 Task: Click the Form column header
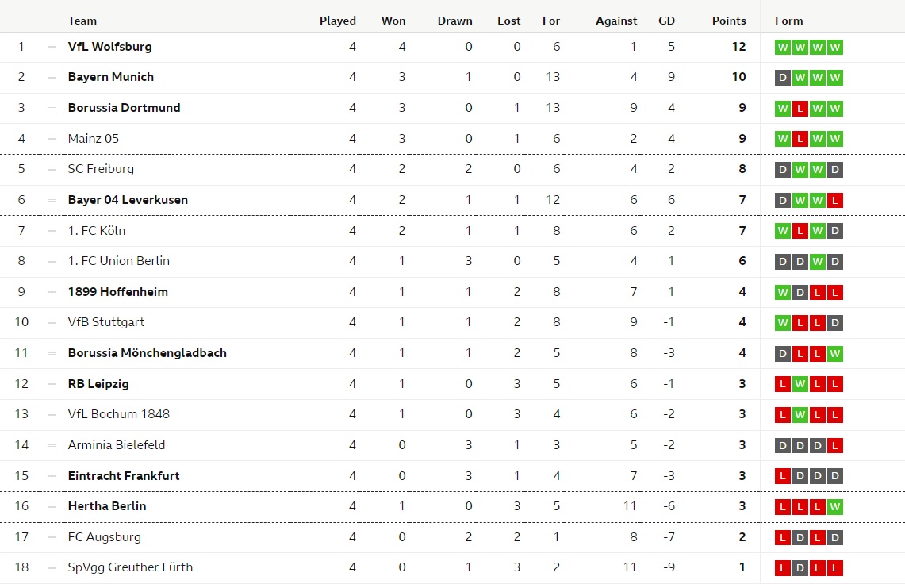(788, 21)
